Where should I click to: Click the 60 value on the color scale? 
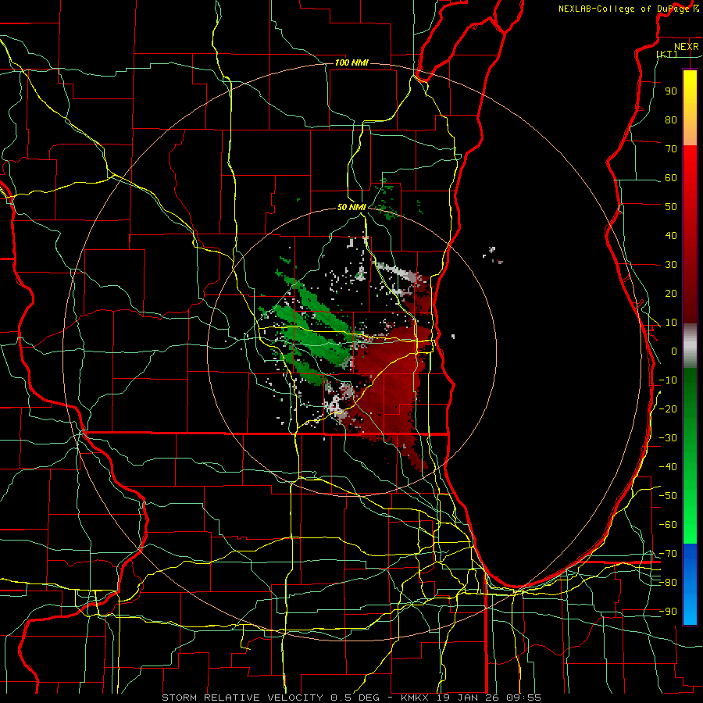[x=671, y=177]
